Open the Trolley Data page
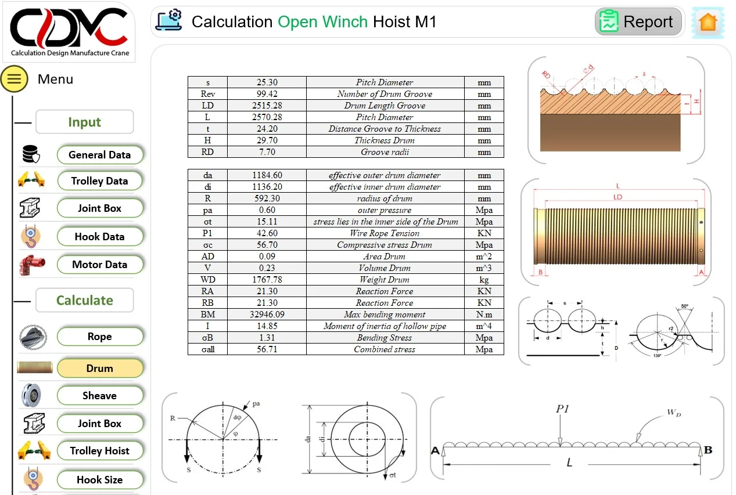Screen dimensions: 736x495 100,181
